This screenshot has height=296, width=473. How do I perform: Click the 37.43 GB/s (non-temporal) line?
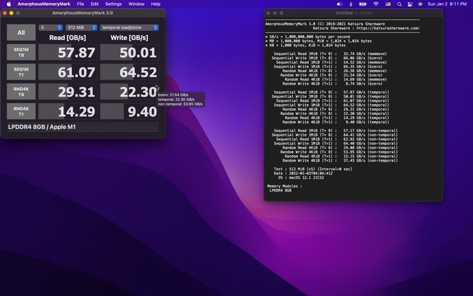coord(341,160)
